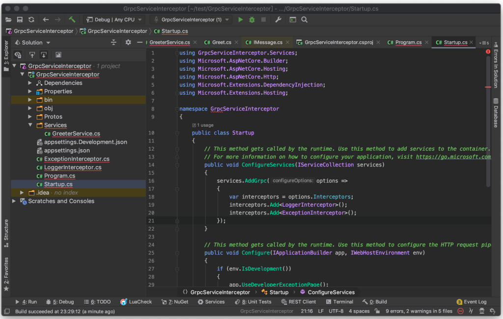The width and height of the screenshot is (503, 319).
Task: Expand the .idea folder
Action: 22,193
